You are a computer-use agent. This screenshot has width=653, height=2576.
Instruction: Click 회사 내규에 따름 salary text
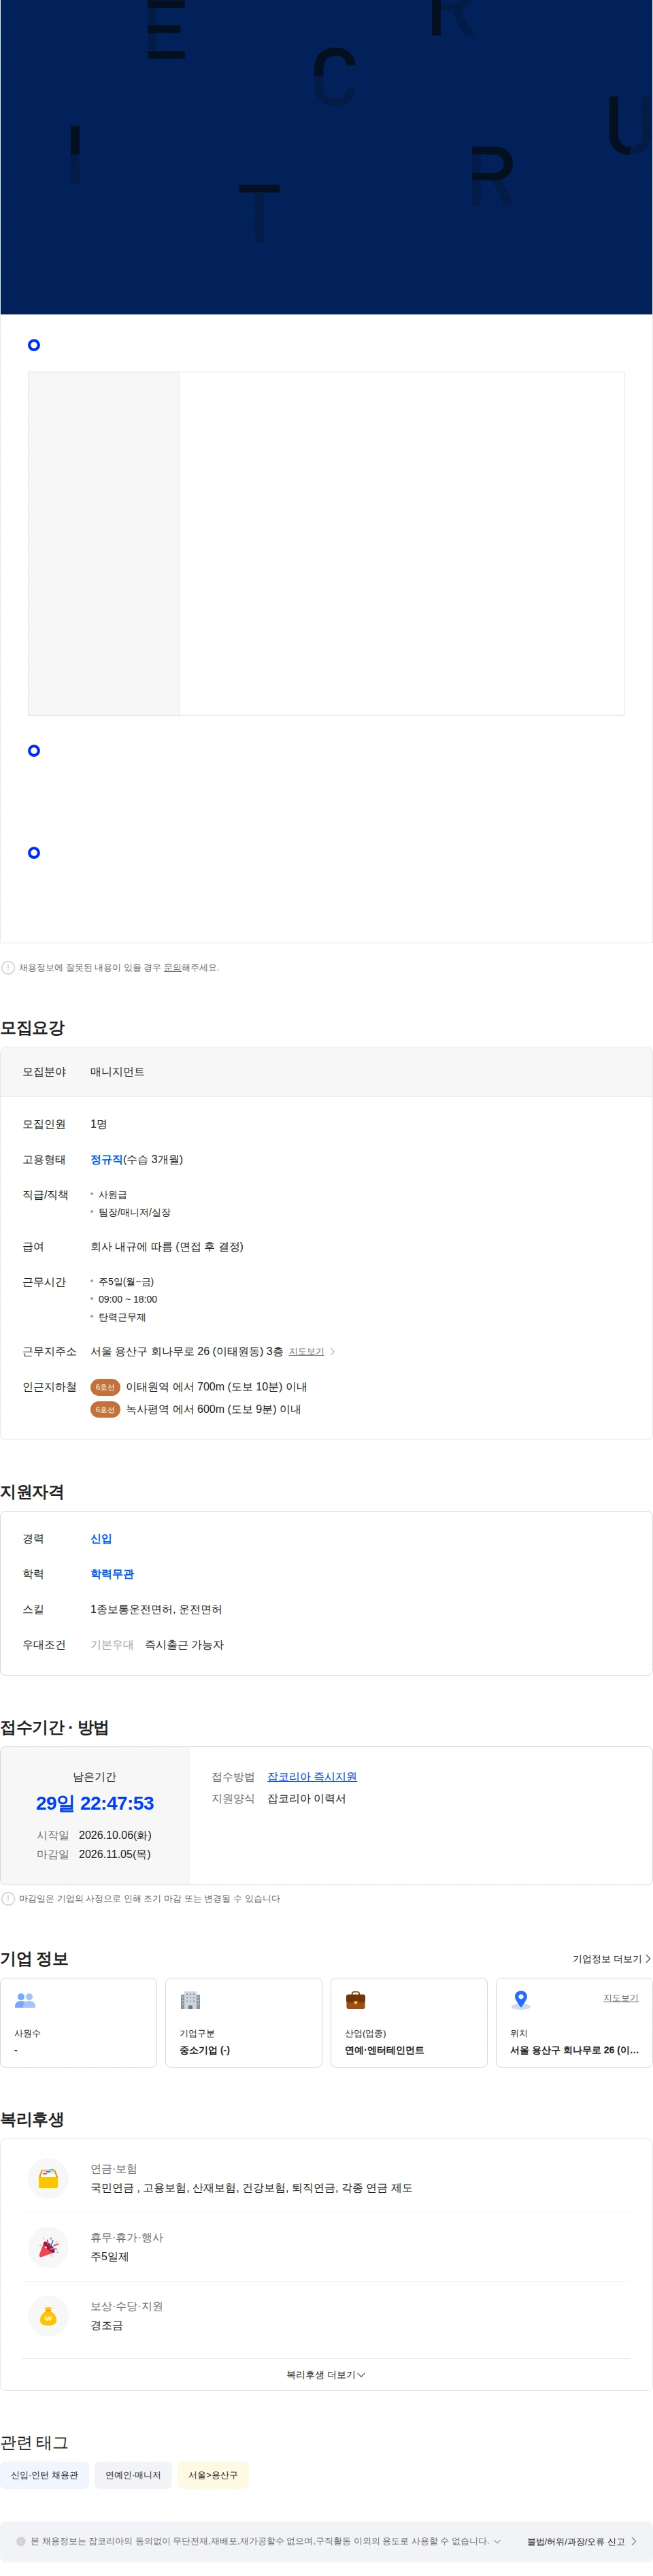pos(167,1246)
